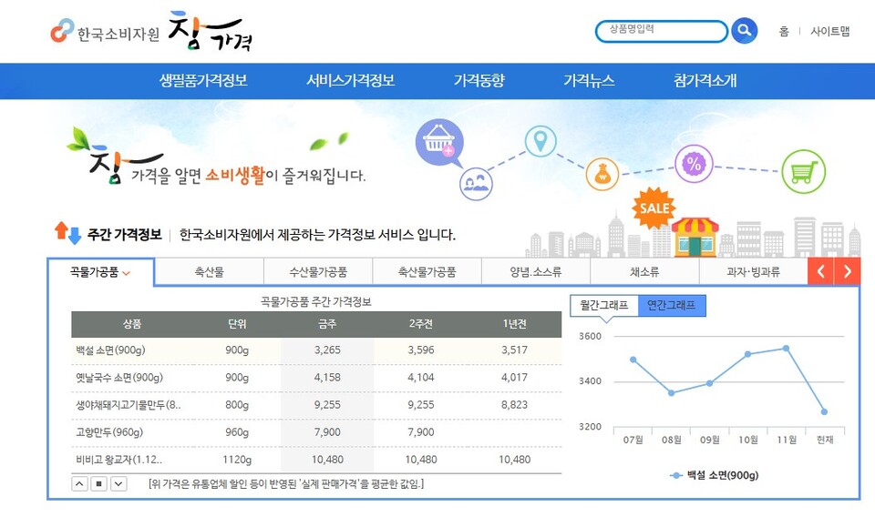
Task: Click the shopping basket bubble icon
Action: [439, 143]
